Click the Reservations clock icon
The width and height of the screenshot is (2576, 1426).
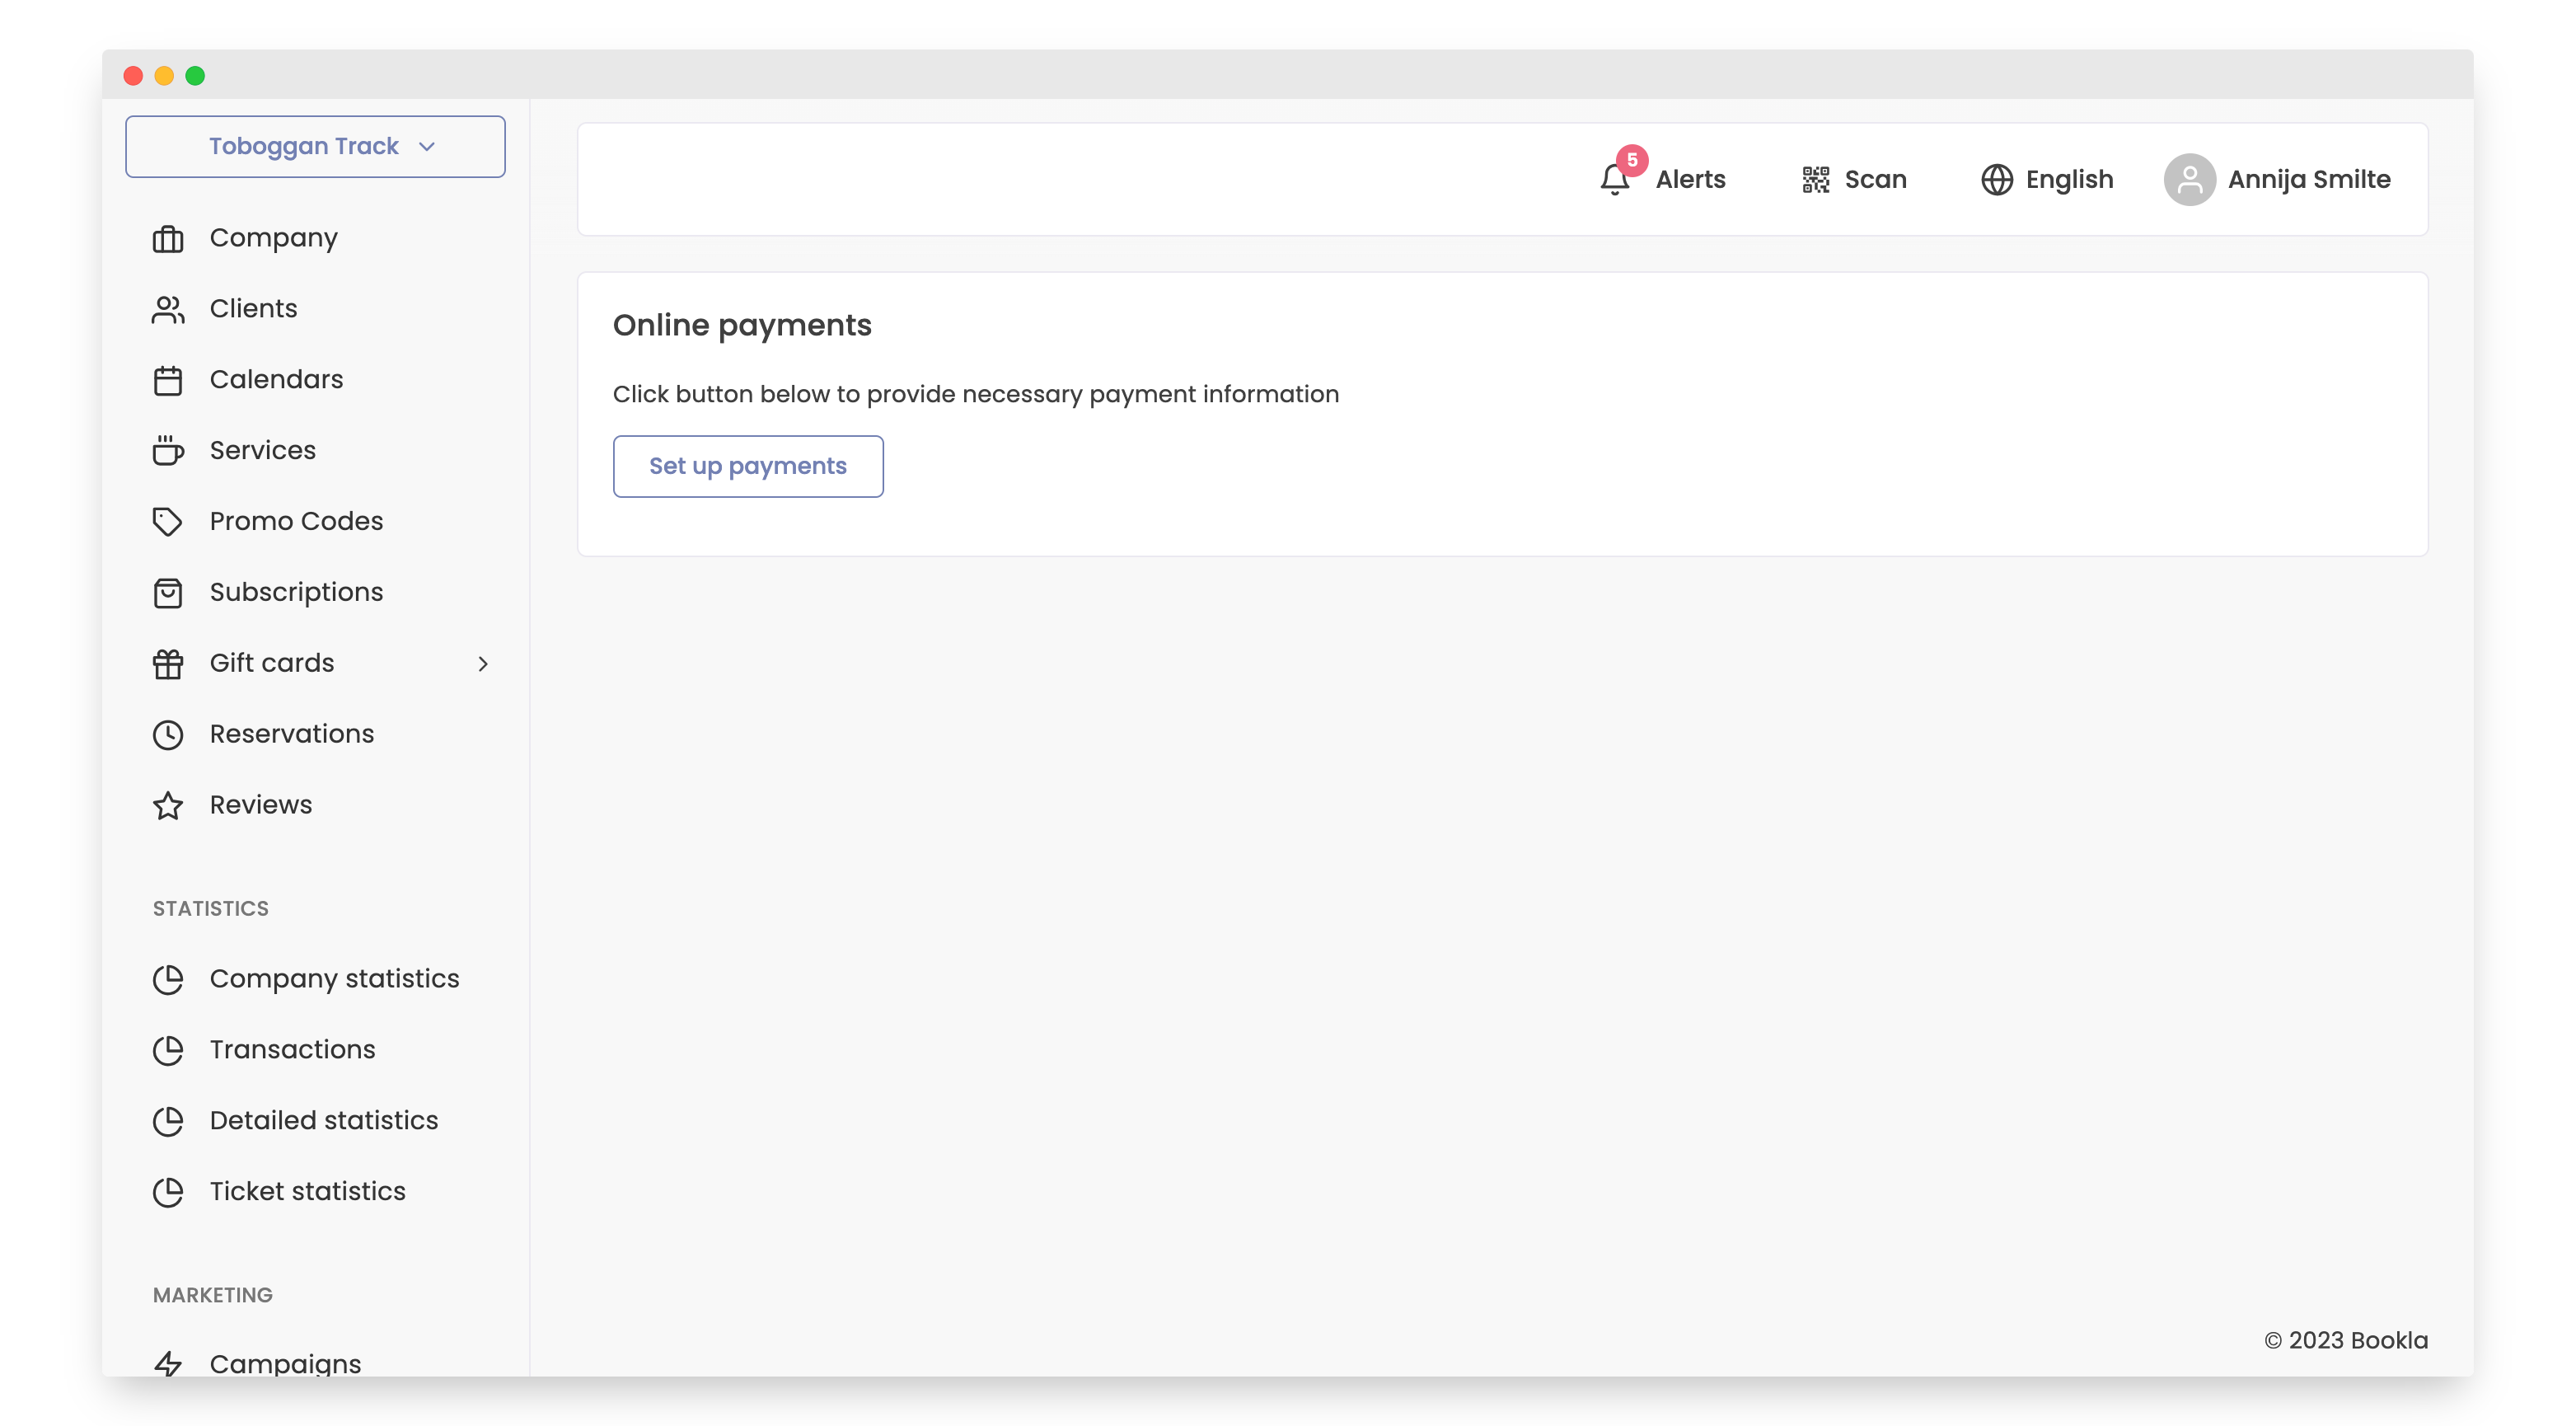[168, 735]
